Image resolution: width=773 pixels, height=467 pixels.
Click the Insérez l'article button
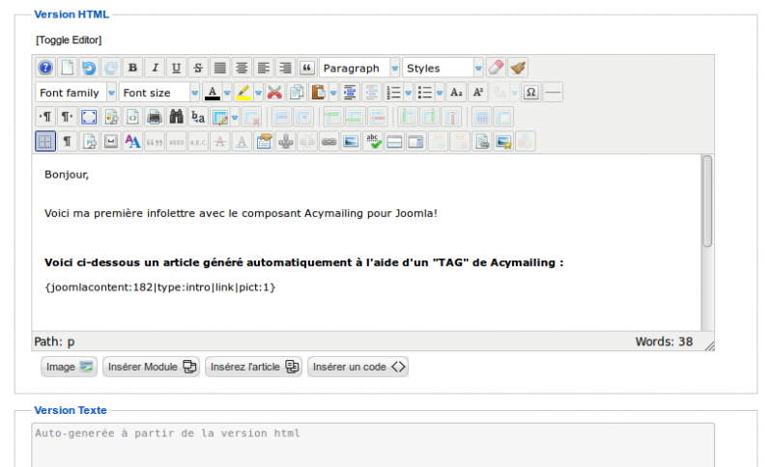[x=253, y=367]
